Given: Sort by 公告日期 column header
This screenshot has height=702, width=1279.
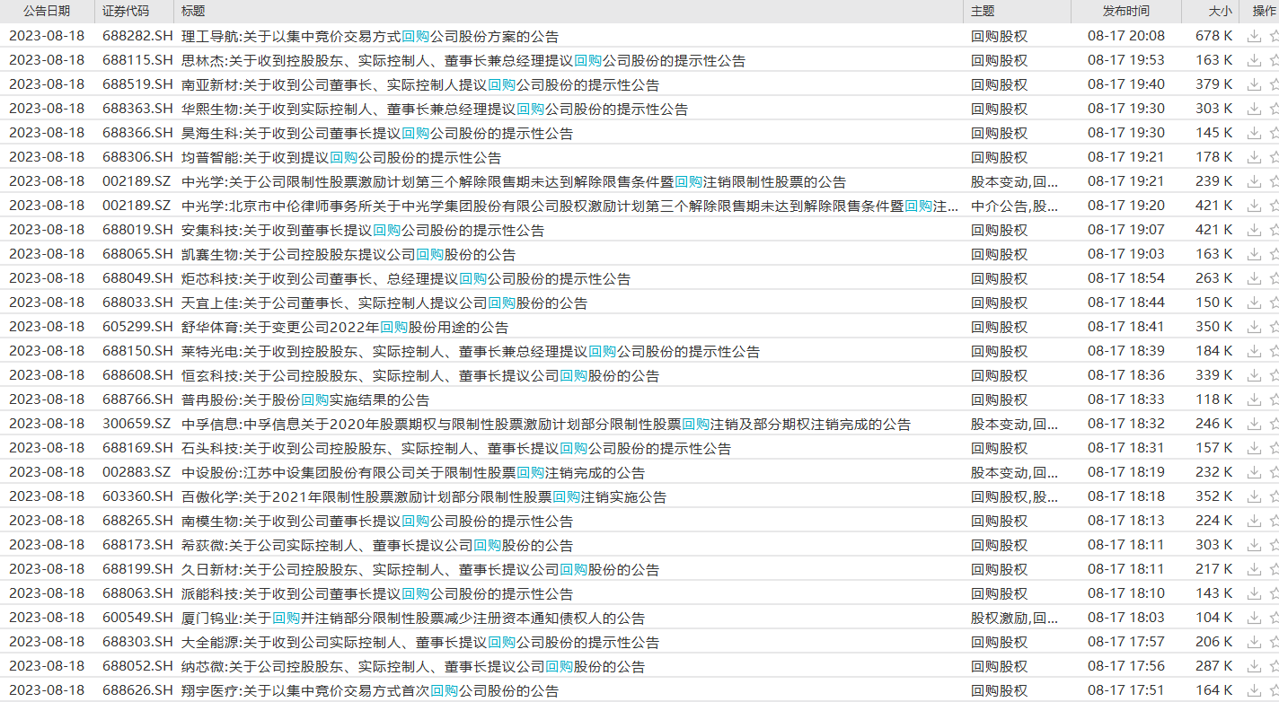Looking at the screenshot, I should click(47, 11).
